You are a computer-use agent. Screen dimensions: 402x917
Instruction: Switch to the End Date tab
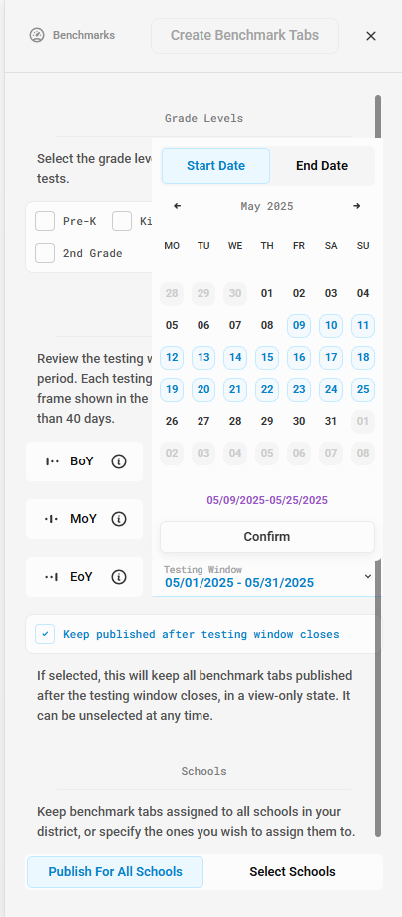[322, 166]
